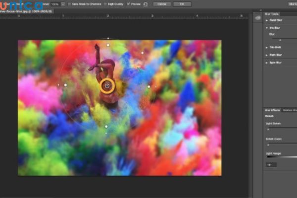The image size is (297, 198).
Task: Expand the Field Blur section
Action: tap(267, 20)
